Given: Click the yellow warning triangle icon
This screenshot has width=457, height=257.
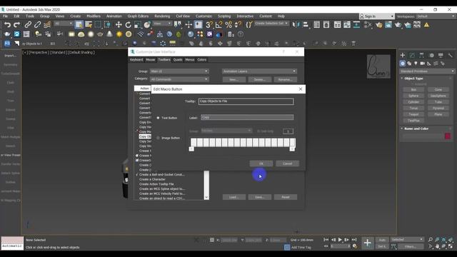Looking at the screenshot, I should coord(427,25).
